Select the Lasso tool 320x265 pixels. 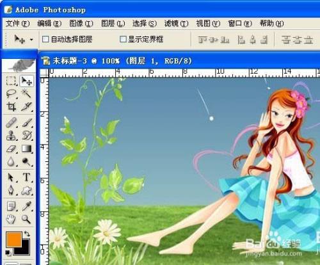coord(11,93)
